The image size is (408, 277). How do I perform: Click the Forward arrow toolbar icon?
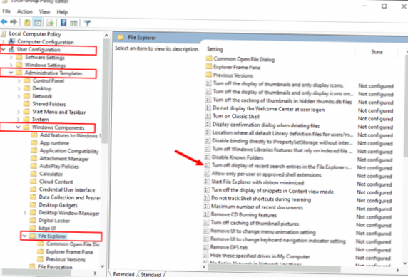click(14, 22)
